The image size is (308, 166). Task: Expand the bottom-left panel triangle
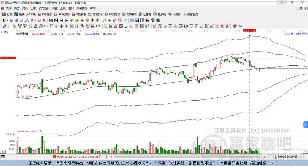[x=3, y=152]
